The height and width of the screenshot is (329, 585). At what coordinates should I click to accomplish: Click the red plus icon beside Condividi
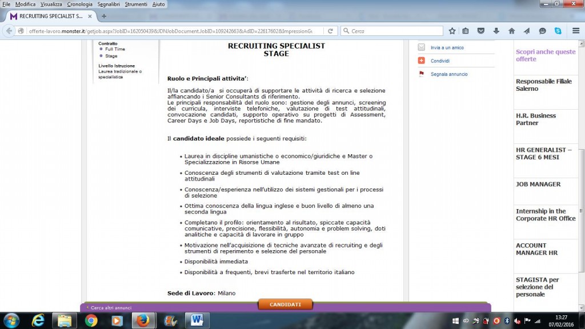tap(421, 61)
